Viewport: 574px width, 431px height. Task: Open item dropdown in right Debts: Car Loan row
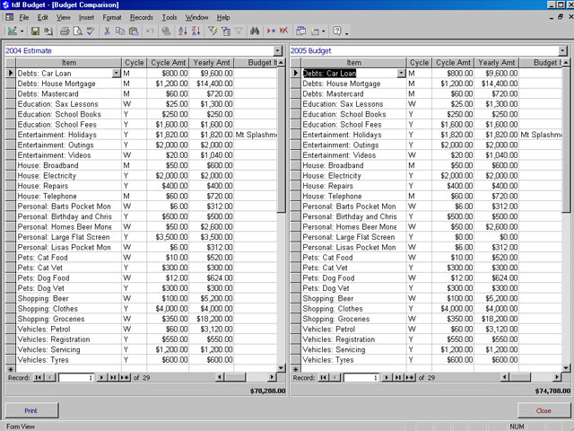(x=401, y=74)
